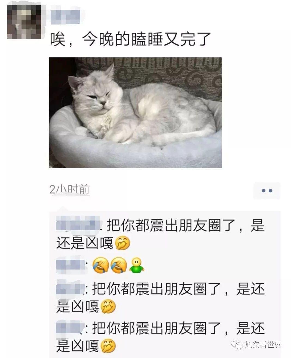
Task: Tap the blurred poster name above the caption
Action: [66, 17]
